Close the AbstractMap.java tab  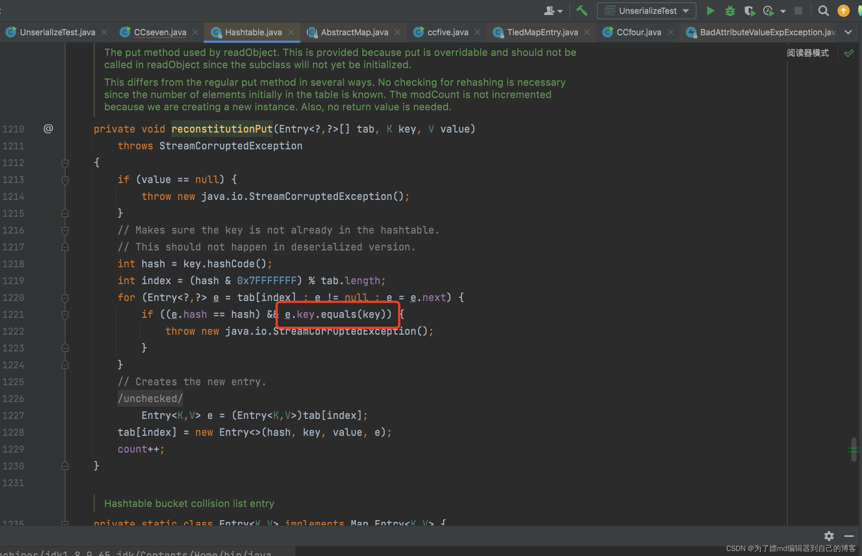click(x=398, y=33)
